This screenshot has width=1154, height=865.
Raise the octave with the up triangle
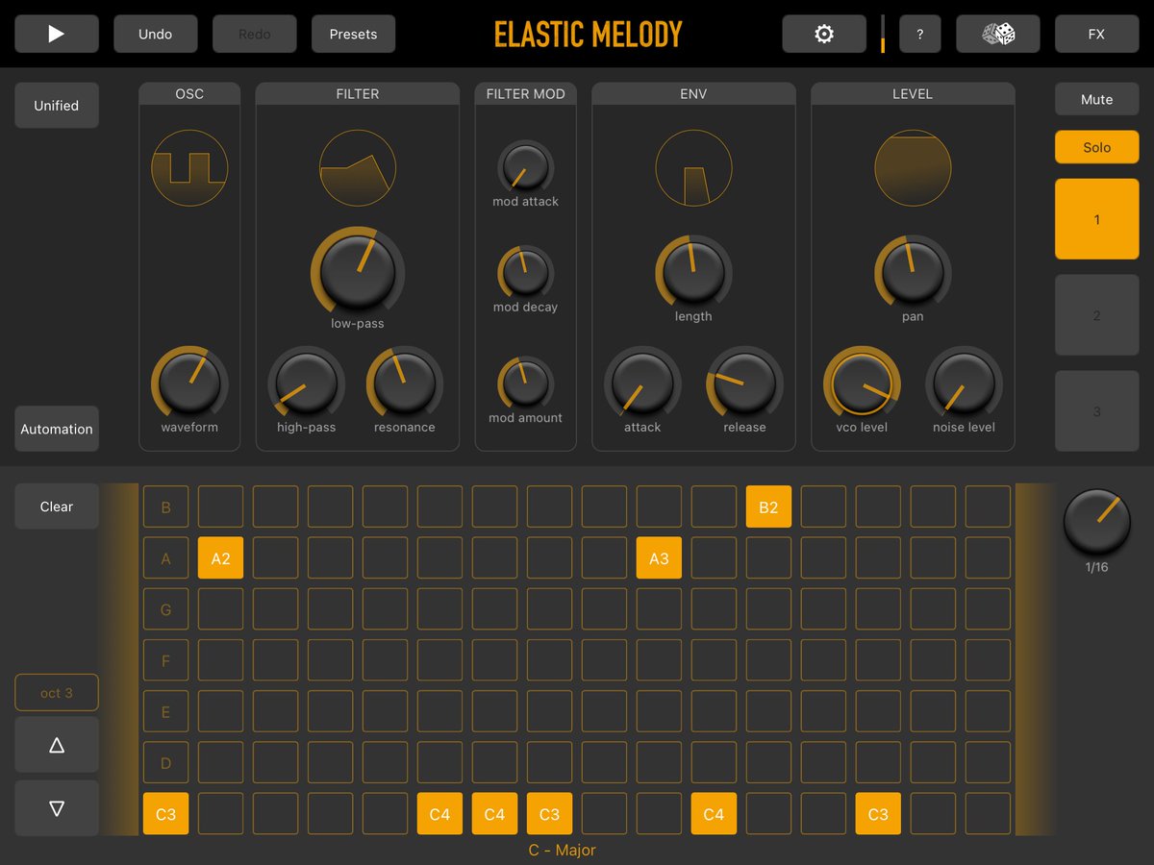(56, 744)
